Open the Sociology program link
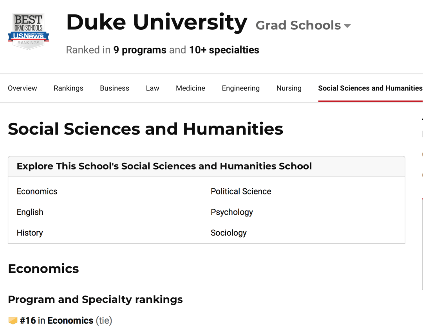Viewport: 423px width, 333px height. [228, 233]
